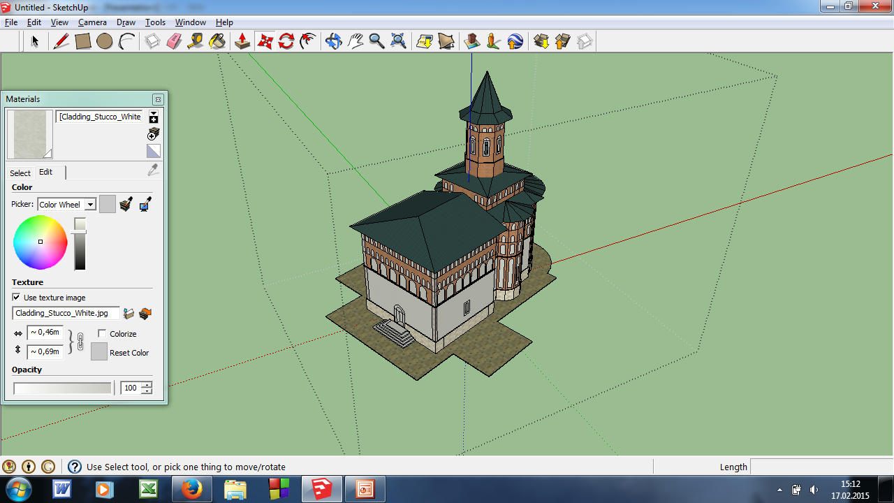Browse for a texture image file
This screenshot has width=894, height=503.
129,314
